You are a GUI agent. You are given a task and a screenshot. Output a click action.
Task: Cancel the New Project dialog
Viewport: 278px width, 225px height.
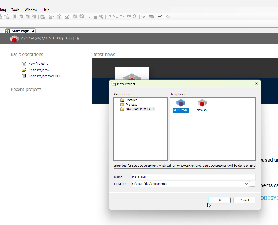point(244,200)
